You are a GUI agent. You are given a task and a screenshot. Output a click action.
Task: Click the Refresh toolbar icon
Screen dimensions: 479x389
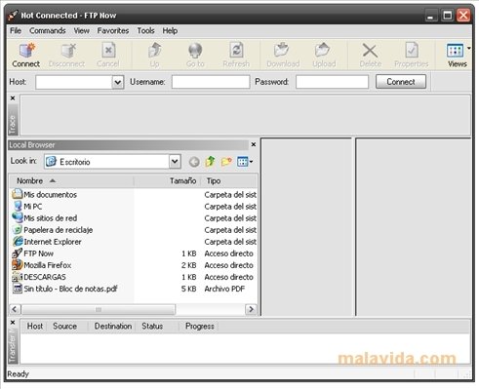236,51
